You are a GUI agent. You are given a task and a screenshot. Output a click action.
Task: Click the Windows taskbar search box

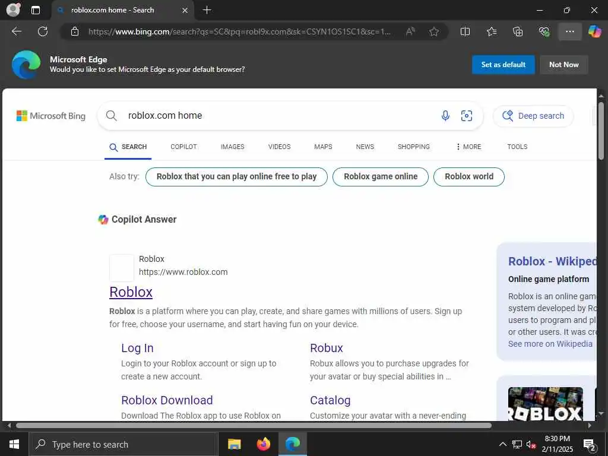123,444
